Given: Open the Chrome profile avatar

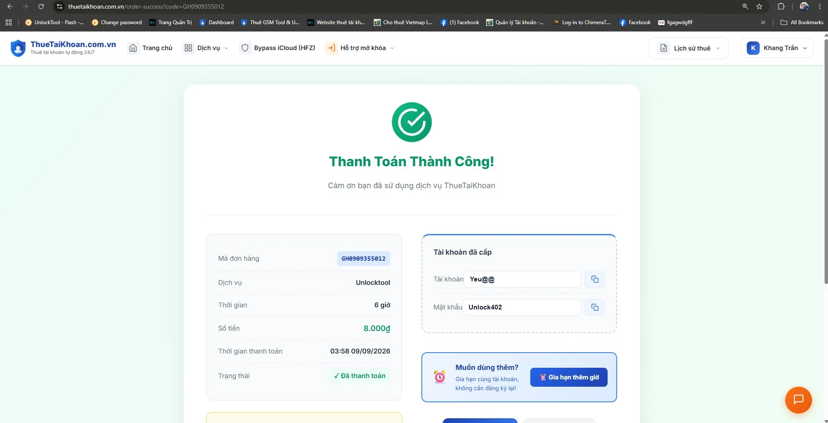Looking at the screenshot, I should tap(804, 6).
